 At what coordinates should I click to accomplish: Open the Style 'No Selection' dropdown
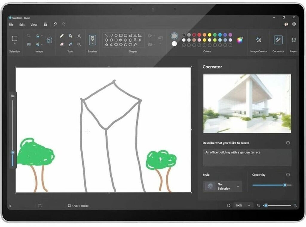[x=223, y=186]
